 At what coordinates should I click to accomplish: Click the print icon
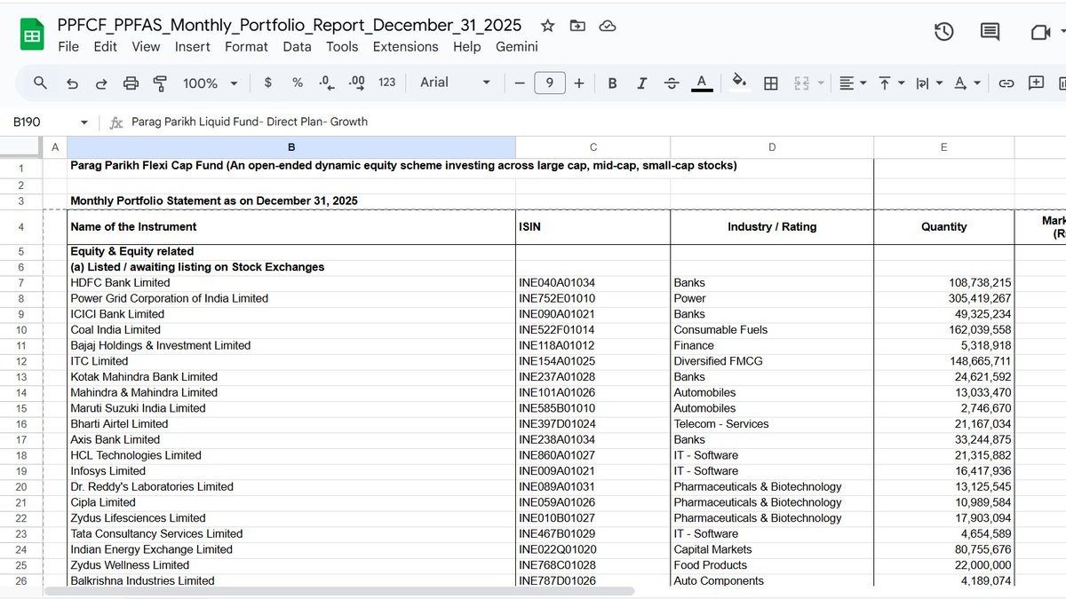pyautogui.click(x=131, y=83)
